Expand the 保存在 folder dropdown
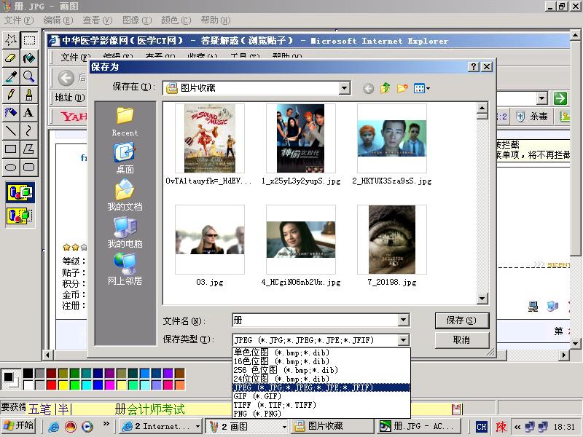This screenshot has height=437, width=583. (345, 88)
